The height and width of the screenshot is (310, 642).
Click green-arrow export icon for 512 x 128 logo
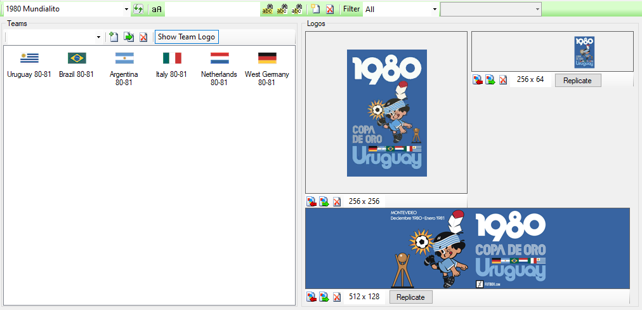(x=324, y=297)
